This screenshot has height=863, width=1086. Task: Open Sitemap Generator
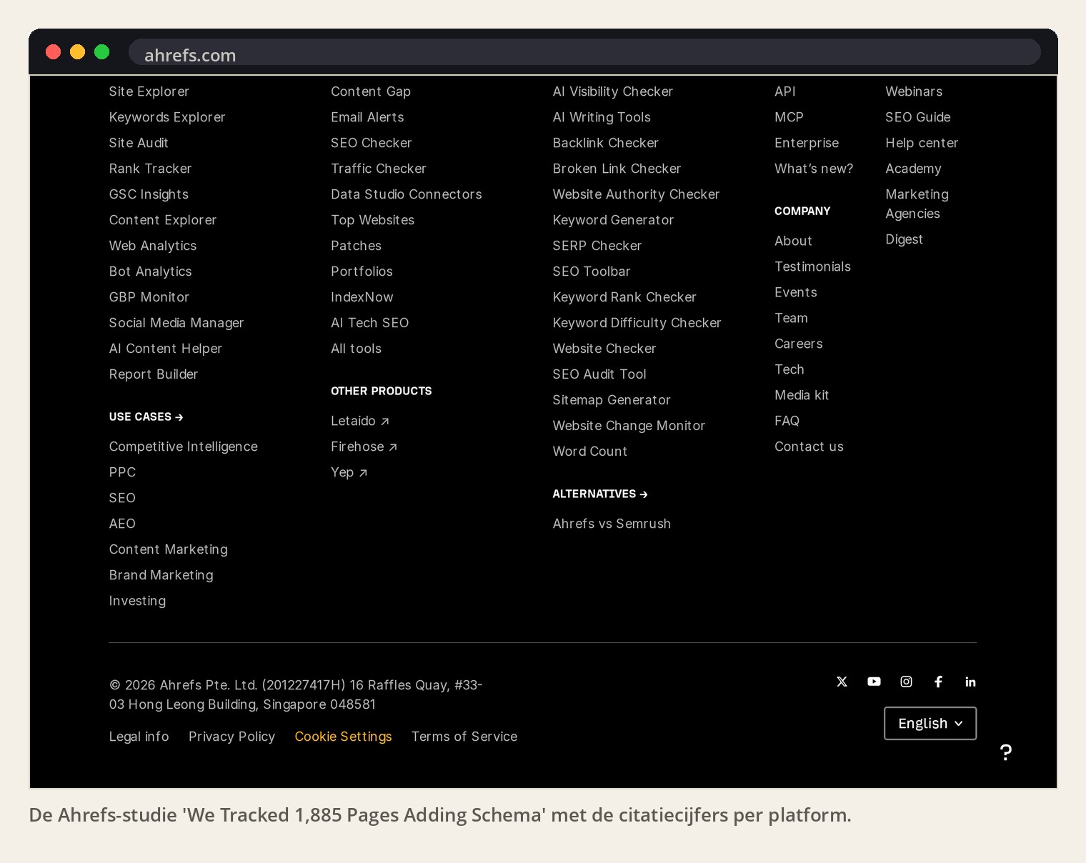[612, 400]
